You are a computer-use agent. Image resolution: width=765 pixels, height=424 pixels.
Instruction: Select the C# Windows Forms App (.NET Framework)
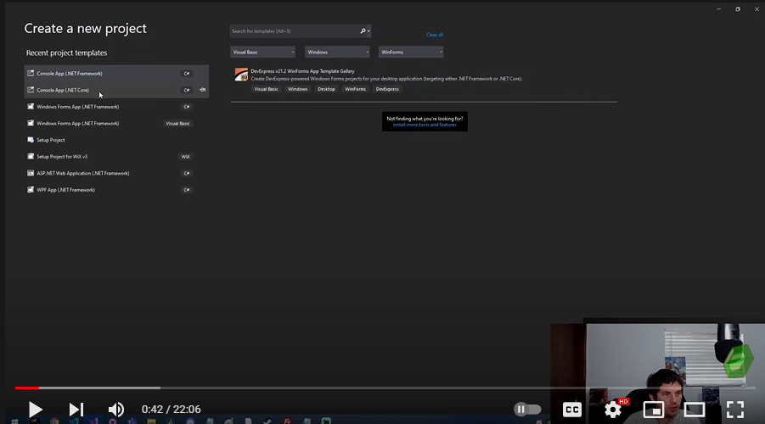pos(116,107)
